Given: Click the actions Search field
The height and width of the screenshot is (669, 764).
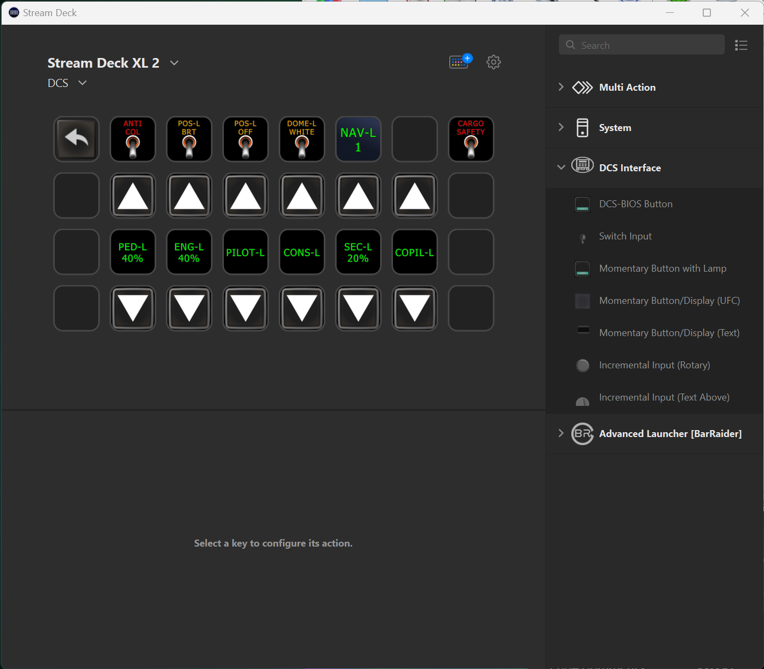Looking at the screenshot, I should pos(642,45).
